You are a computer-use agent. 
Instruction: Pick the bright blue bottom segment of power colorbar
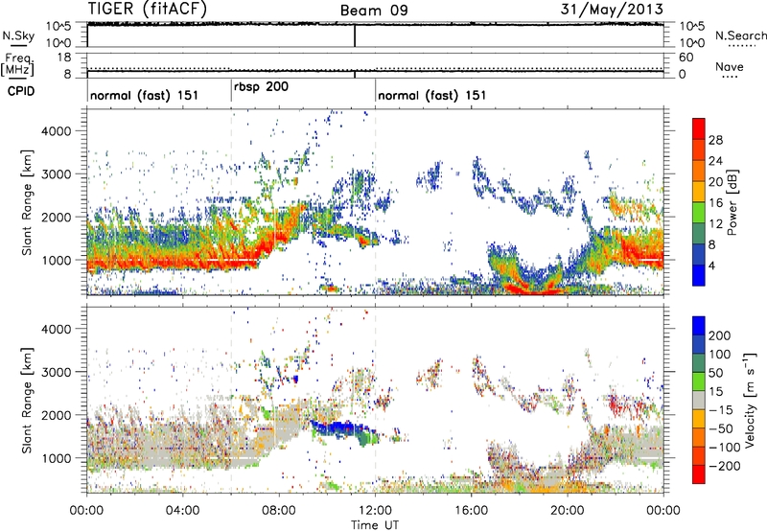699,275
